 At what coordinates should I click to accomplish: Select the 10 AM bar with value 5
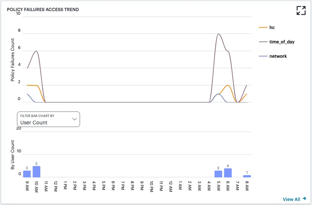coord(37,172)
